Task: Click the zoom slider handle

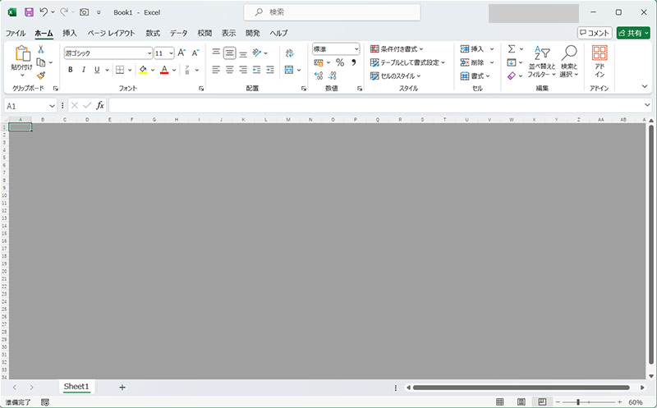Action: click(578, 402)
